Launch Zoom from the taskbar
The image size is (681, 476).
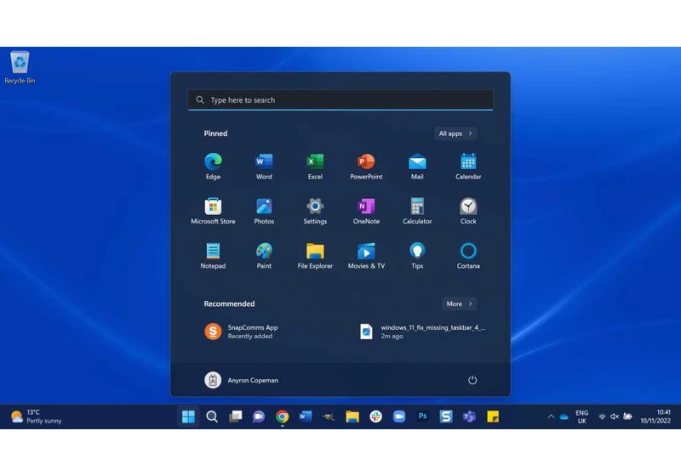coord(399,416)
